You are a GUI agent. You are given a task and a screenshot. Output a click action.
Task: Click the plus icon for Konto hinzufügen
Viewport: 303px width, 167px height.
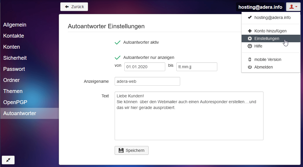click(250, 31)
